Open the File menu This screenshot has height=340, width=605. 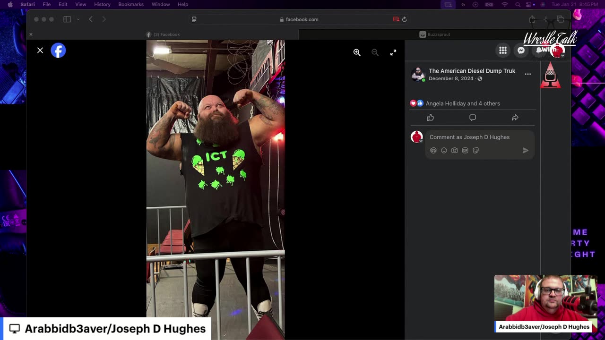pos(46,4)
